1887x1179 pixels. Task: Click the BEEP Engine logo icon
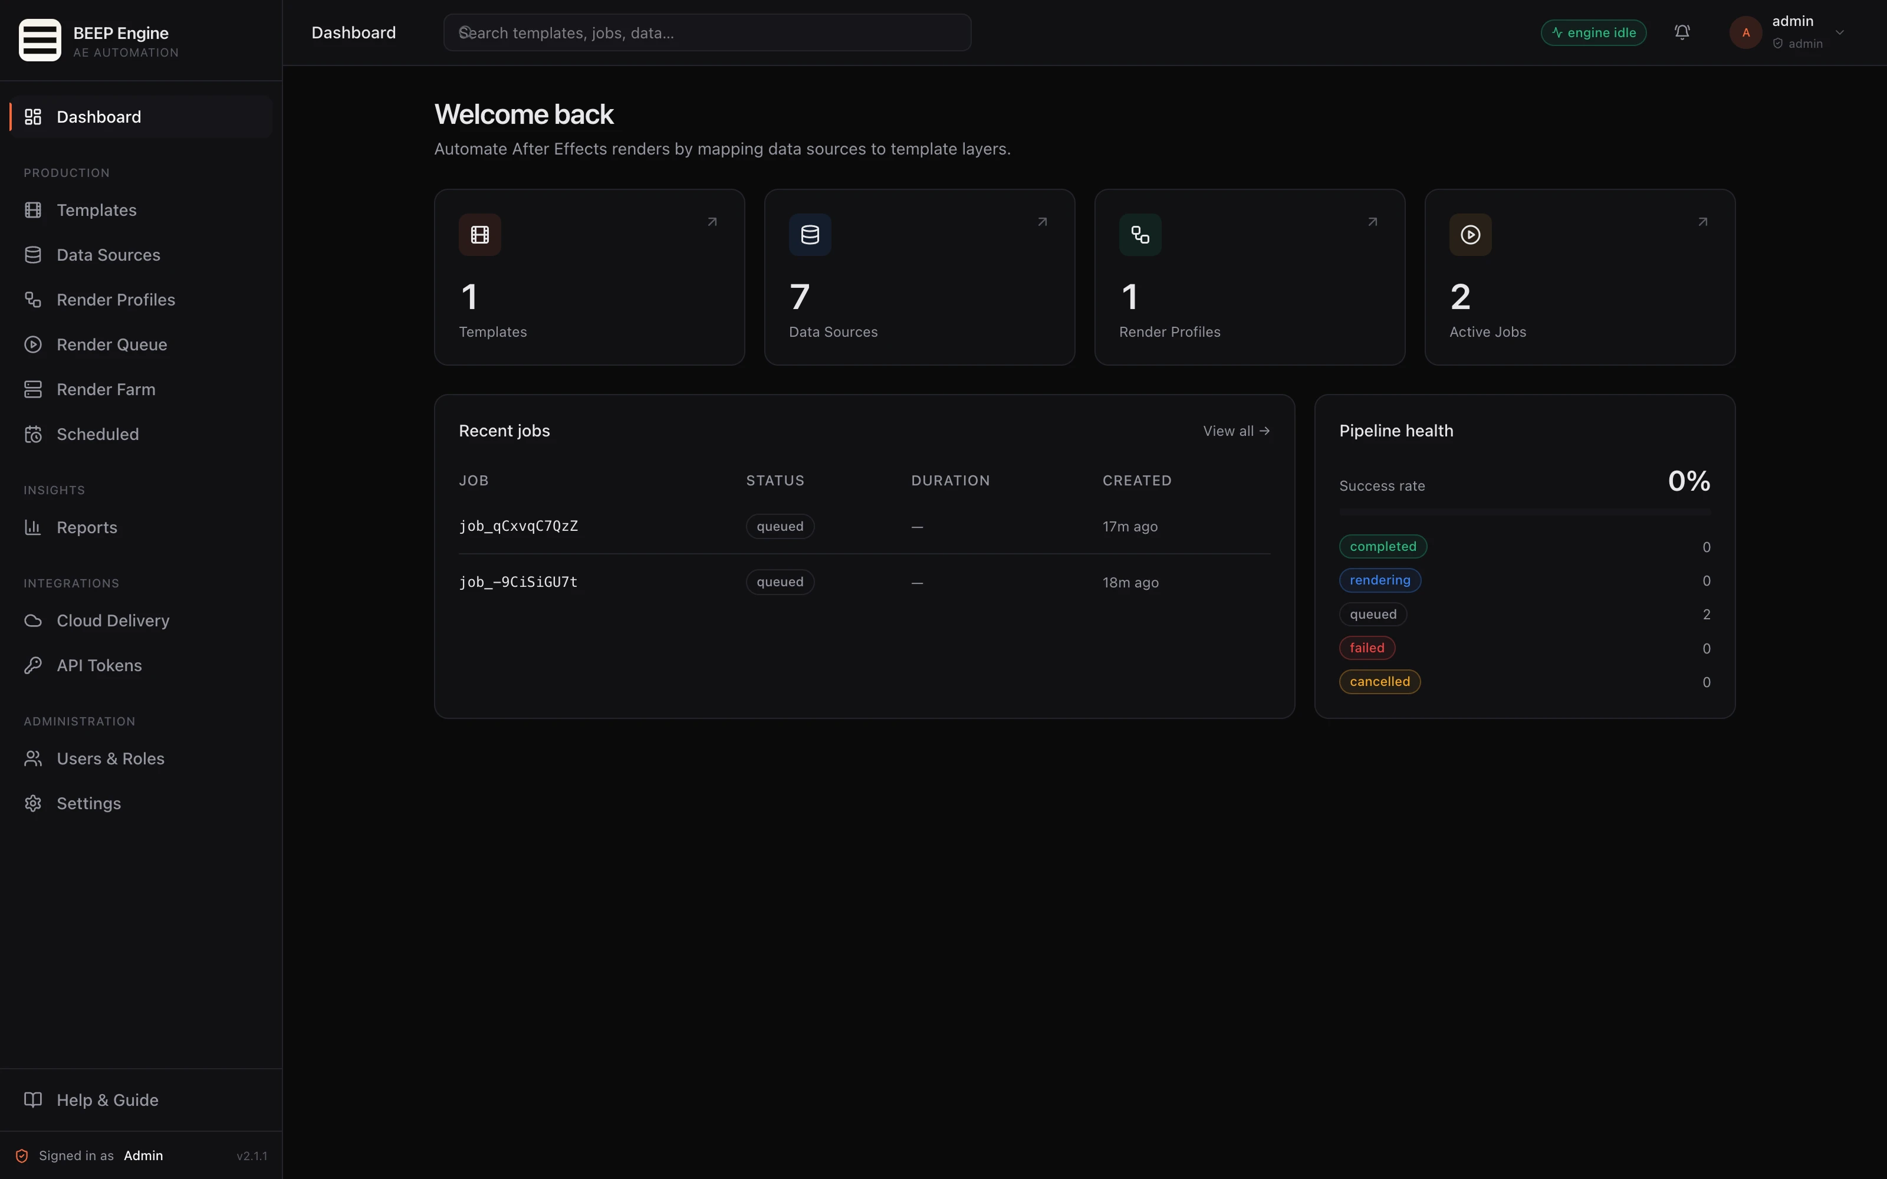tap(40, 40)
